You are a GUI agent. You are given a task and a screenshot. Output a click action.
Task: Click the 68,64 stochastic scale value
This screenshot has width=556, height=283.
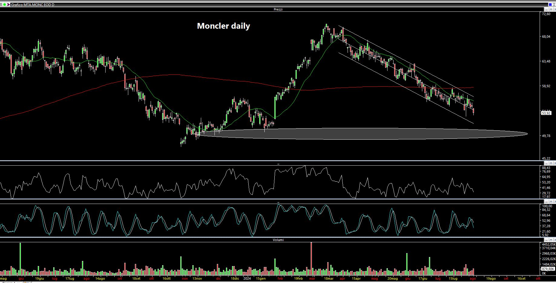coord(546,215)
